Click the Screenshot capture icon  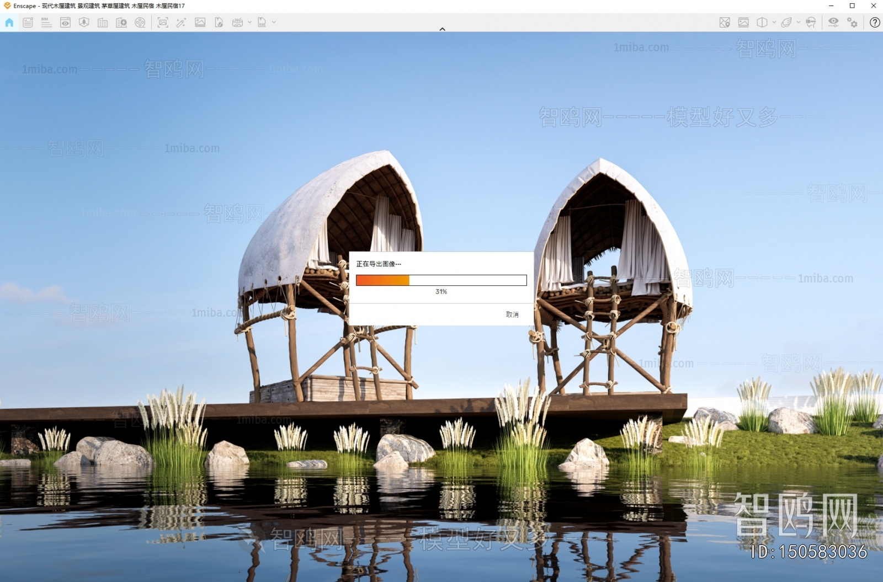coord(162,23)
